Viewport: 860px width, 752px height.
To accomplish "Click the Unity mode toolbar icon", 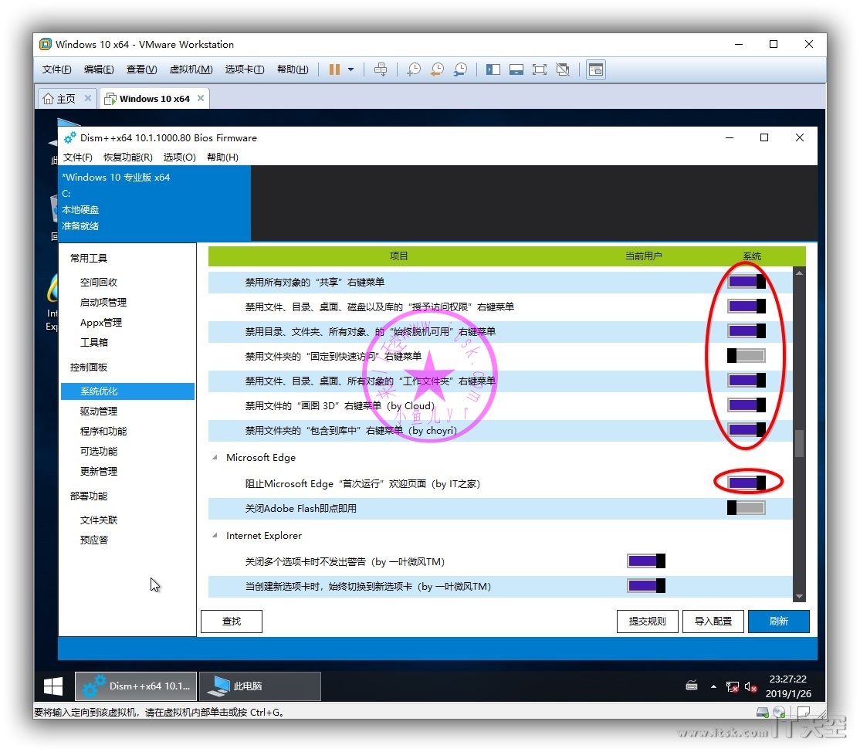I will (x=563, y=69).
